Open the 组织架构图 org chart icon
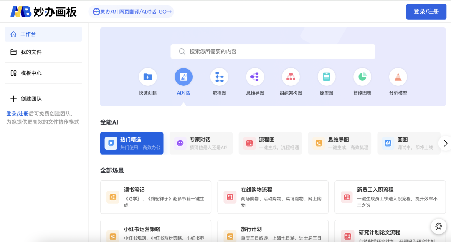 tap(291, 77)
